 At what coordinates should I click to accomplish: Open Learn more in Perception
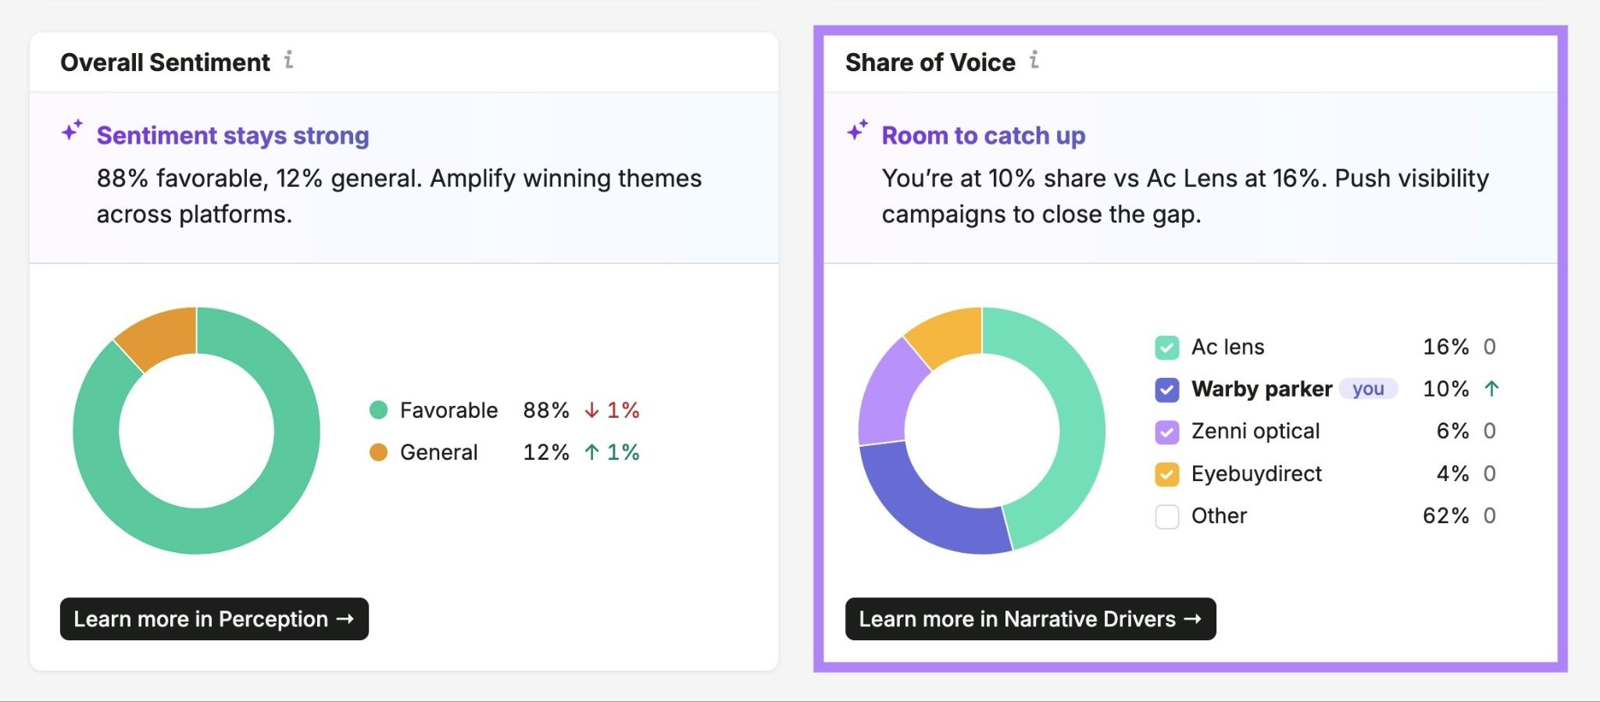214,619
